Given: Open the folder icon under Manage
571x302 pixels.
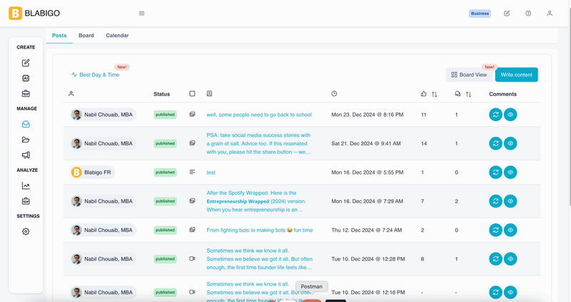Looking at the screenshot, I should 26,140.
